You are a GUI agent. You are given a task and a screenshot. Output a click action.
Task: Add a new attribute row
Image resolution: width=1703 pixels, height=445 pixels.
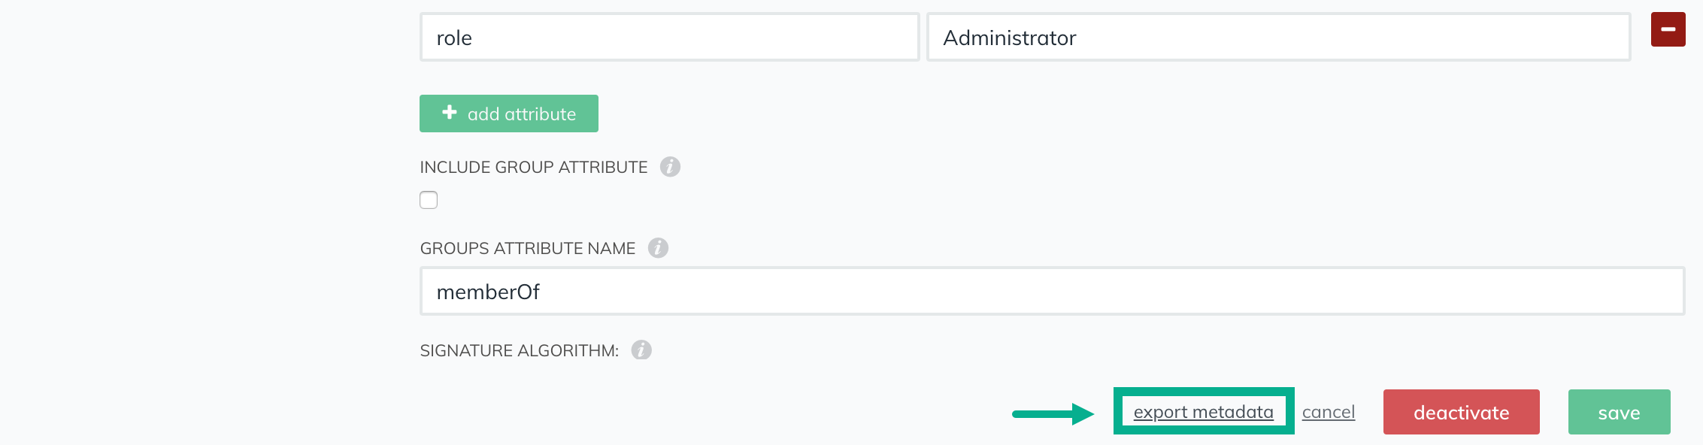[x=509, y=114]
